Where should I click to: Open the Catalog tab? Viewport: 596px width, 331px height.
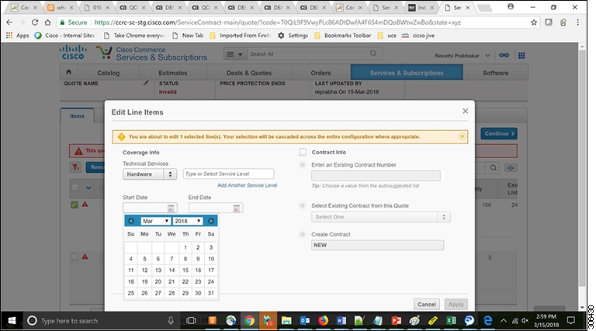click(x=108, y=73)
